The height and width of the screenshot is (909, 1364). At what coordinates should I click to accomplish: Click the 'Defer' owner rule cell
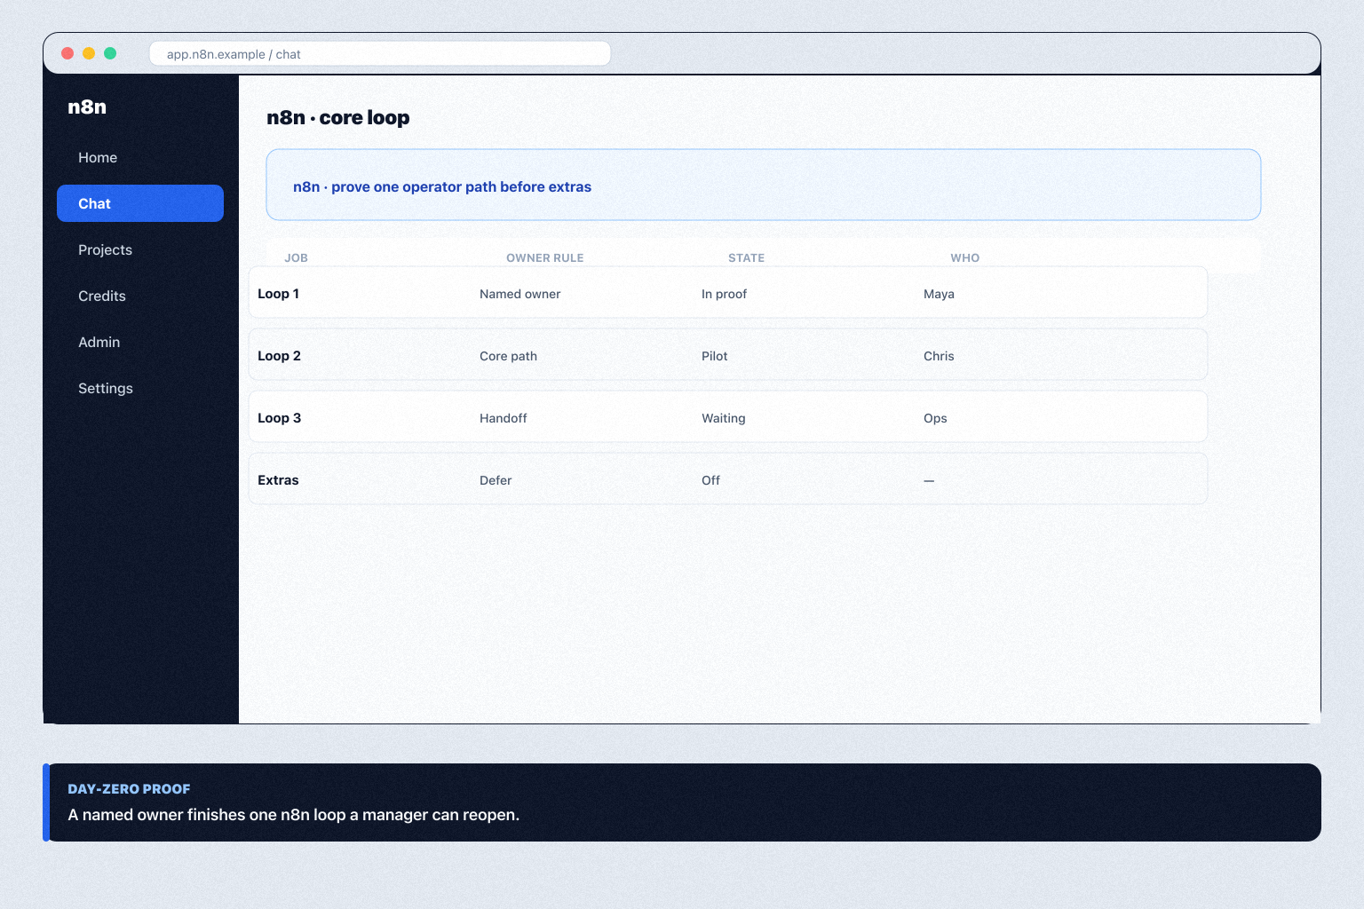[496, 480]
